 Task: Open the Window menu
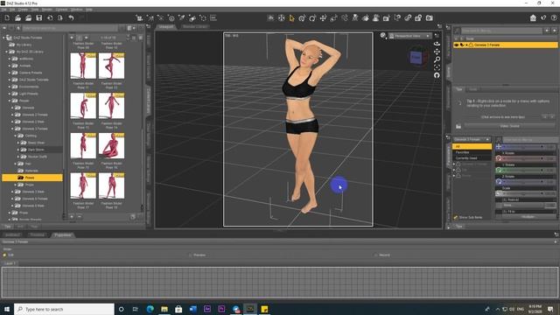(x=76, y=10)
